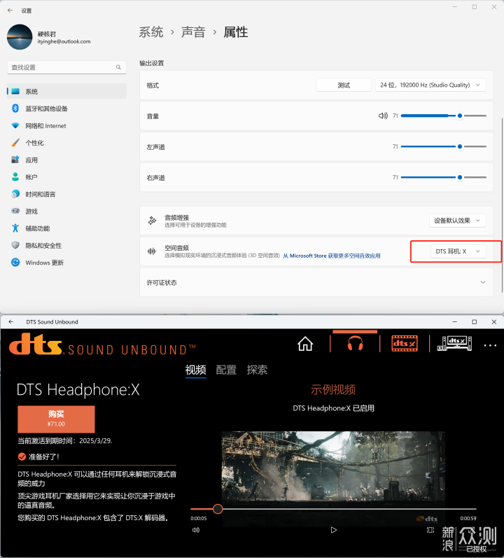The image size is (504, 558).
Task: Open 帐户 settings
Action: pos(66,177)
